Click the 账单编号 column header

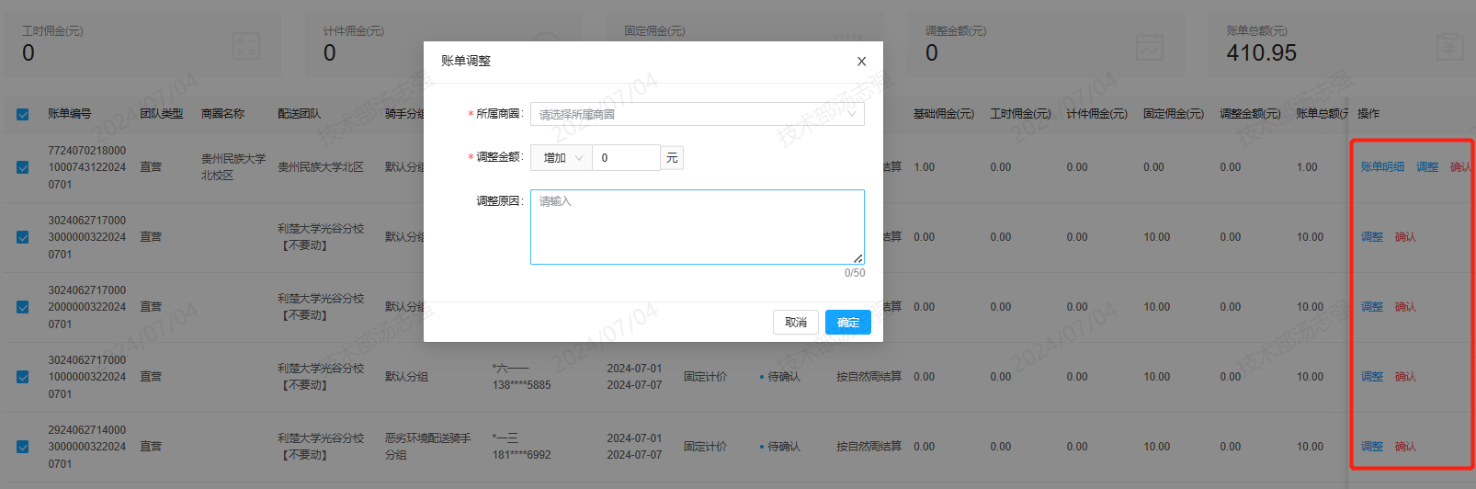coord(70,114)
